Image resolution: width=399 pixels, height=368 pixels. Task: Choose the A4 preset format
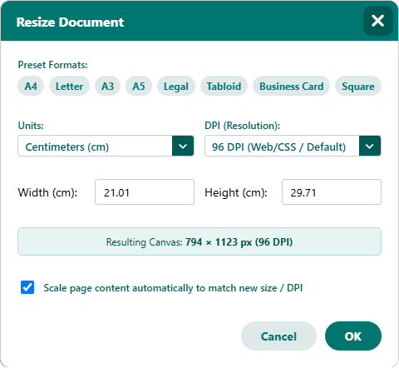coord(31,86)
